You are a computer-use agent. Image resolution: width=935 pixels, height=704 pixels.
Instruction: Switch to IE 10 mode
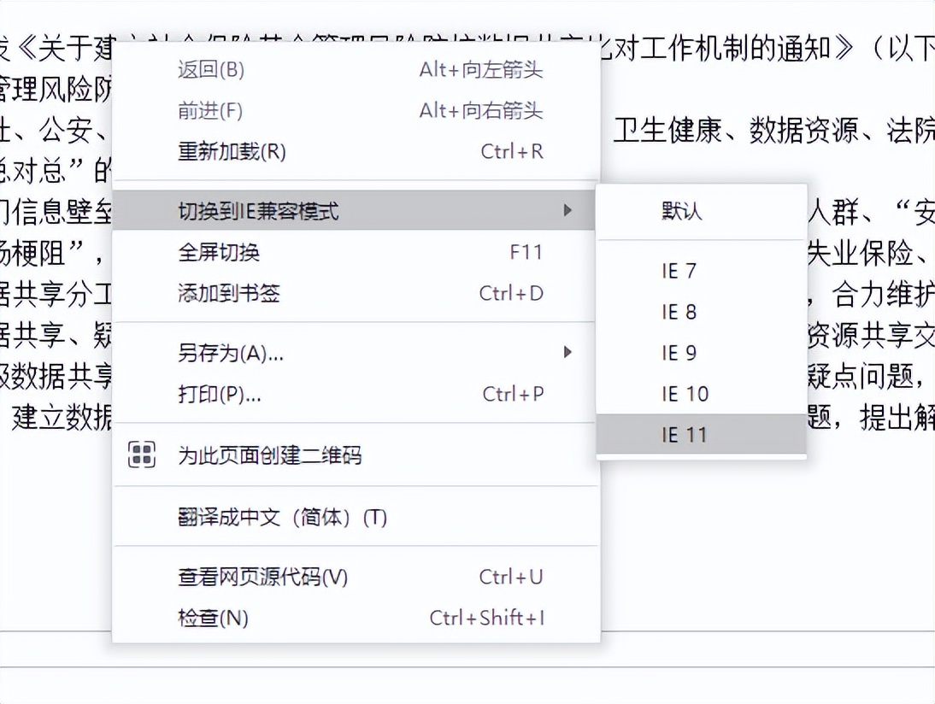[x=684, y=394]
